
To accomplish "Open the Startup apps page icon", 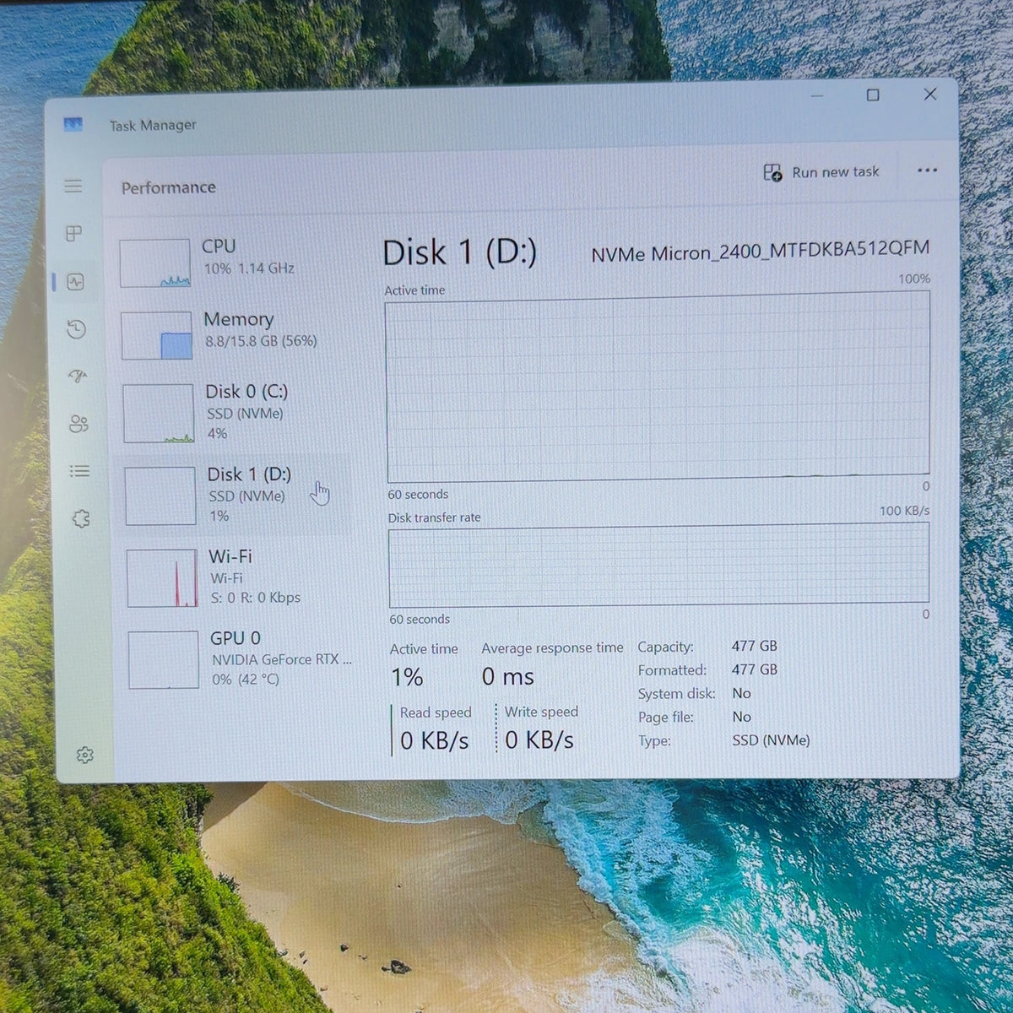I will point(78,376).
